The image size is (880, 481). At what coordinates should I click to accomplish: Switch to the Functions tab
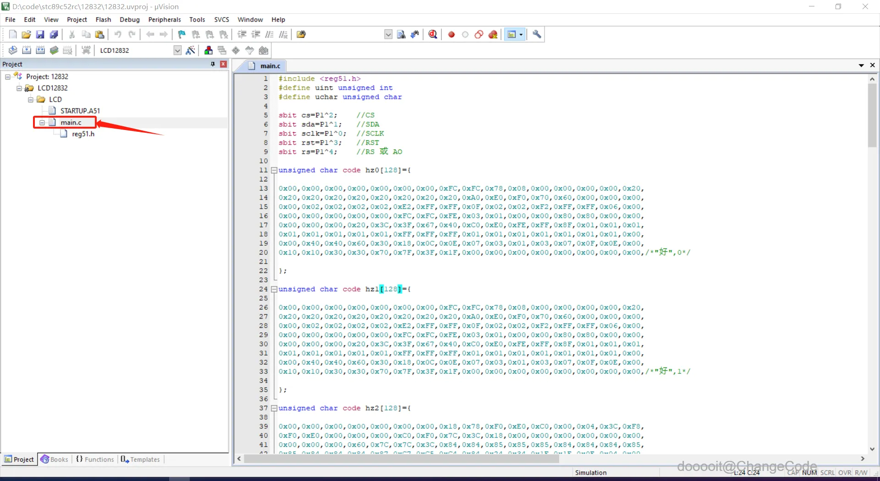click(x=95, y=459)
